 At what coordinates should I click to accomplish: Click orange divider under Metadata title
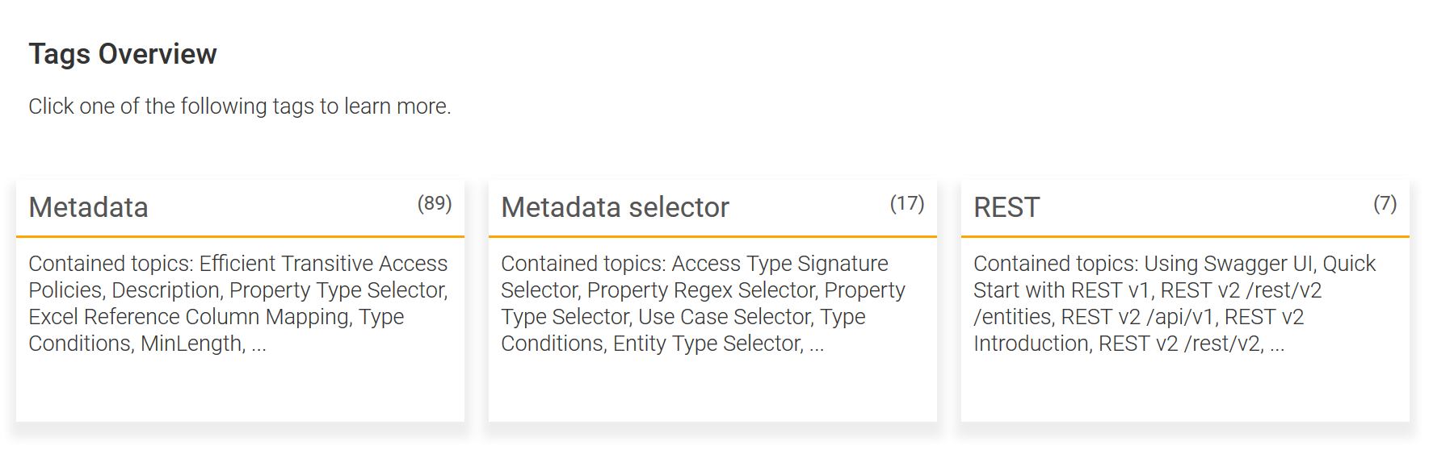pos(240,236)
